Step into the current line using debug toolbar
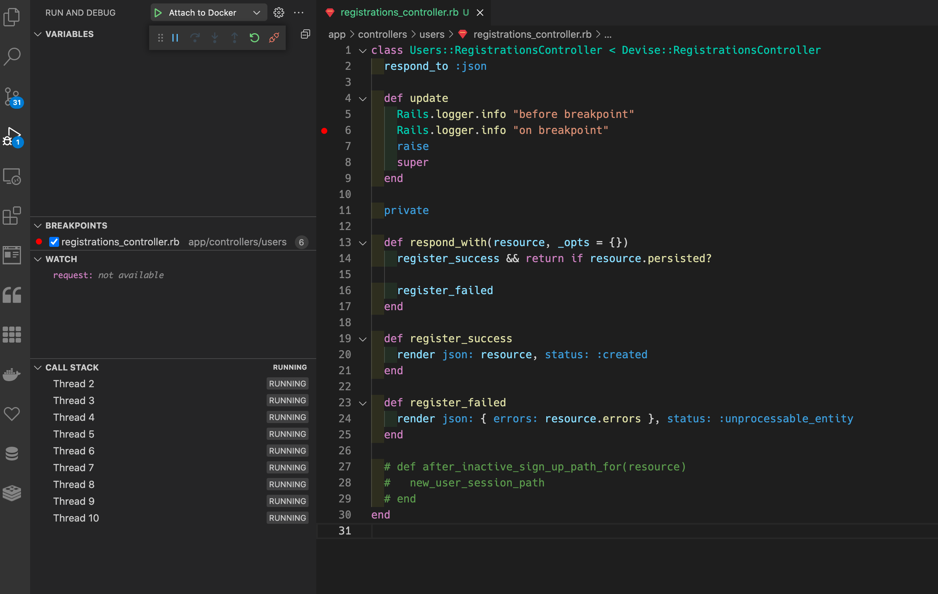 (x=215, y=37)
